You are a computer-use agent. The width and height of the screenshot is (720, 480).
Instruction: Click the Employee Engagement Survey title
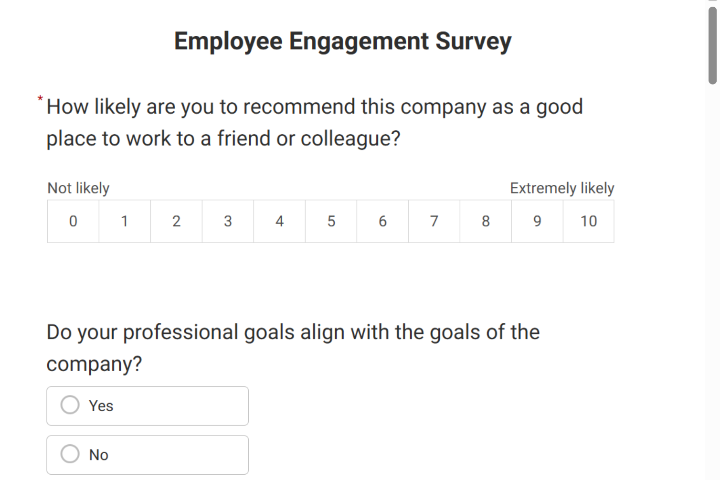(342, 41)
